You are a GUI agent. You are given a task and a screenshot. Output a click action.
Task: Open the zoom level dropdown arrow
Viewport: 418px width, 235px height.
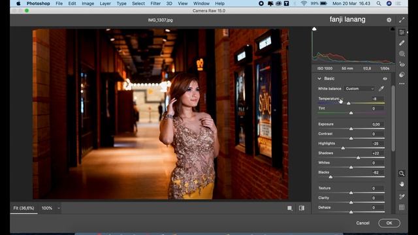[x=59, y=208]
